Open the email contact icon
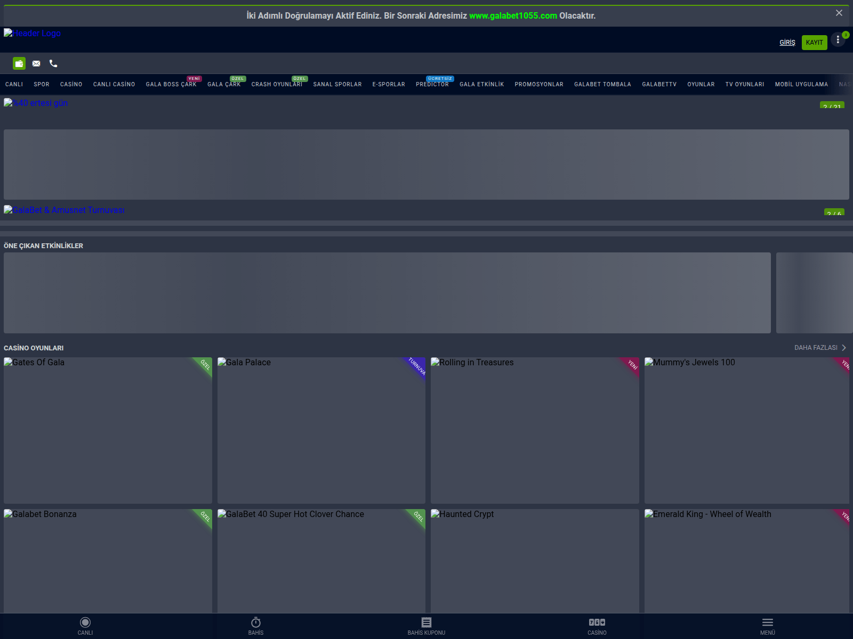 pyautogui.click(x=36, y=63)
